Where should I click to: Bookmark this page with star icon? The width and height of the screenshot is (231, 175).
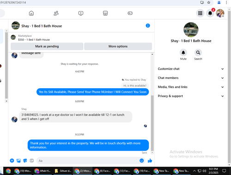click(209, 2)
